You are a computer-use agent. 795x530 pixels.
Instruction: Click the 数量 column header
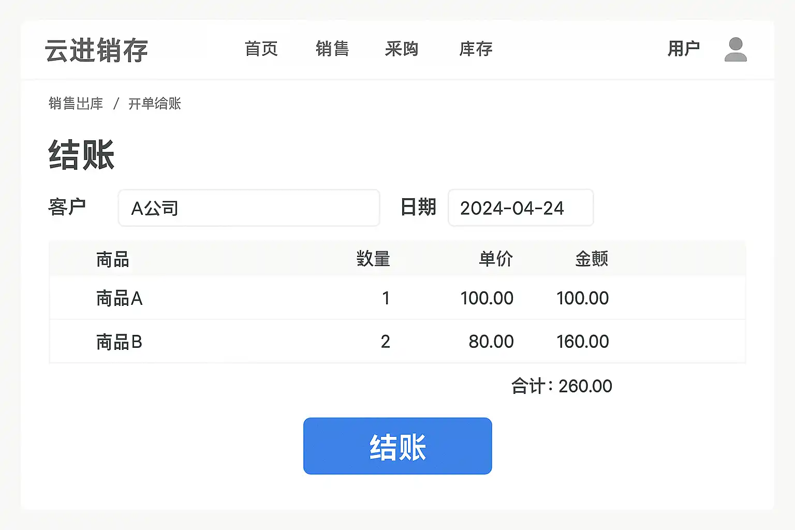(373, 259)
